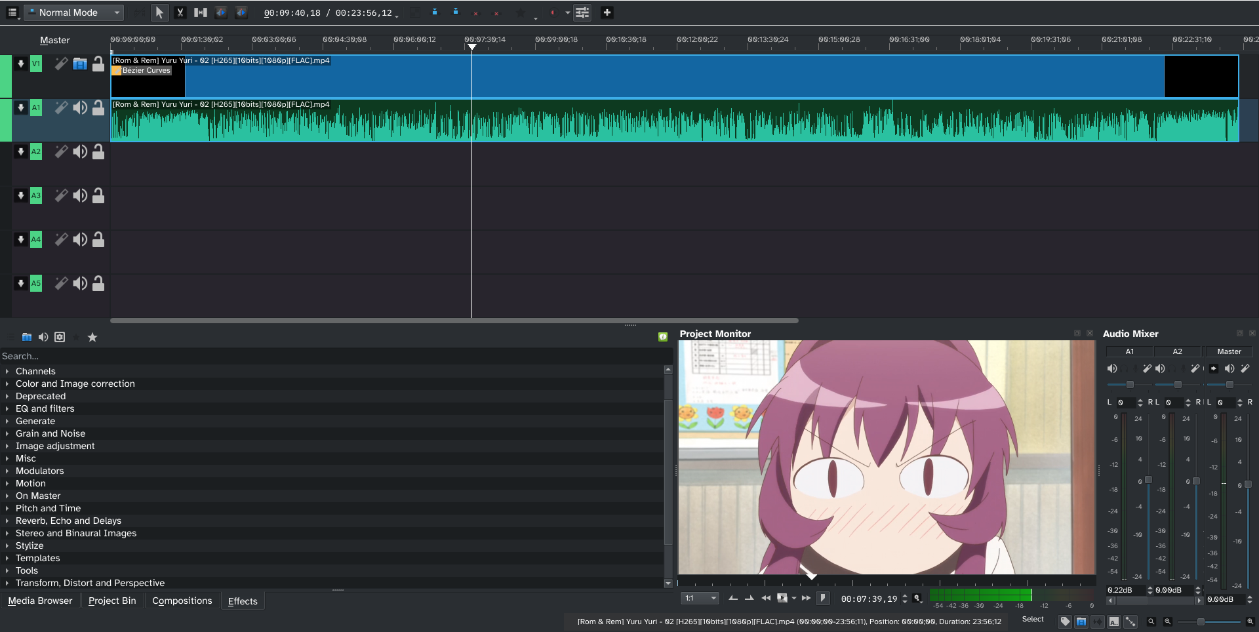The image size is (1259, 632).
Task: Collapse the V1 track arrow
Action: 20,64
